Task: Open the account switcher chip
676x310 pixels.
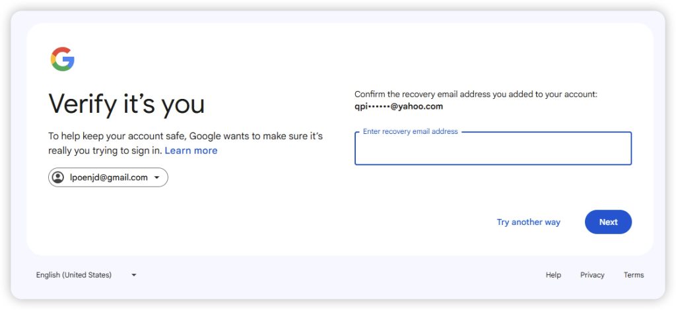Action: (x=108, y=177)
